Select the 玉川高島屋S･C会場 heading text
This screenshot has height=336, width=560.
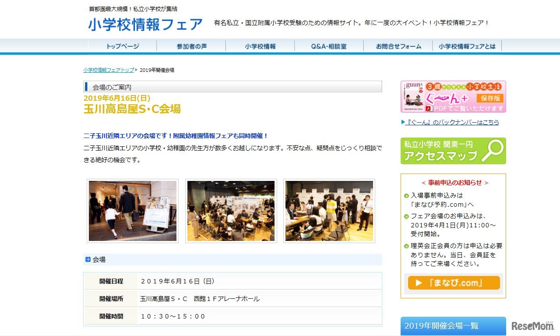pyautogui.click(x=132, y=109)
